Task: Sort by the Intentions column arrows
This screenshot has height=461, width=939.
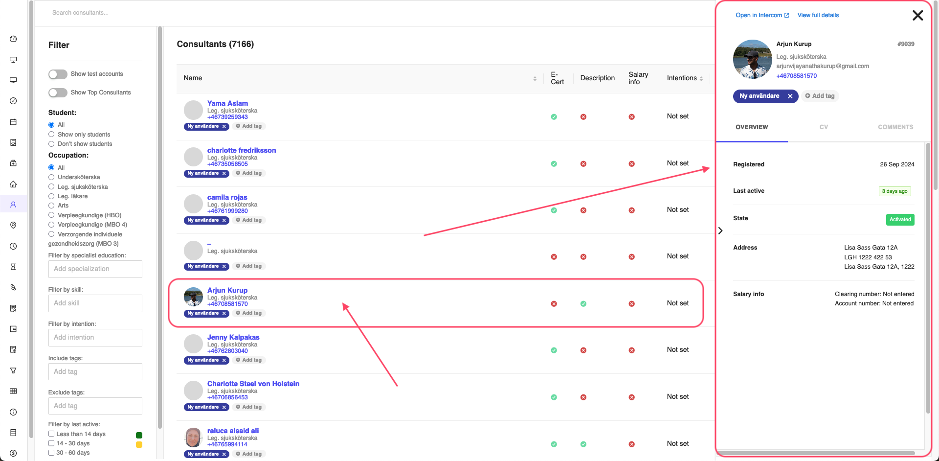Action: click(701, 78)
